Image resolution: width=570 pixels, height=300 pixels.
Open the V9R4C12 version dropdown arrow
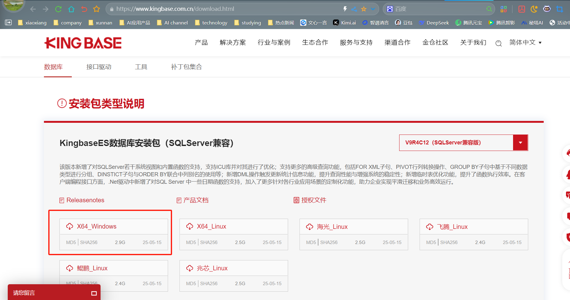(x=520, y=143)
